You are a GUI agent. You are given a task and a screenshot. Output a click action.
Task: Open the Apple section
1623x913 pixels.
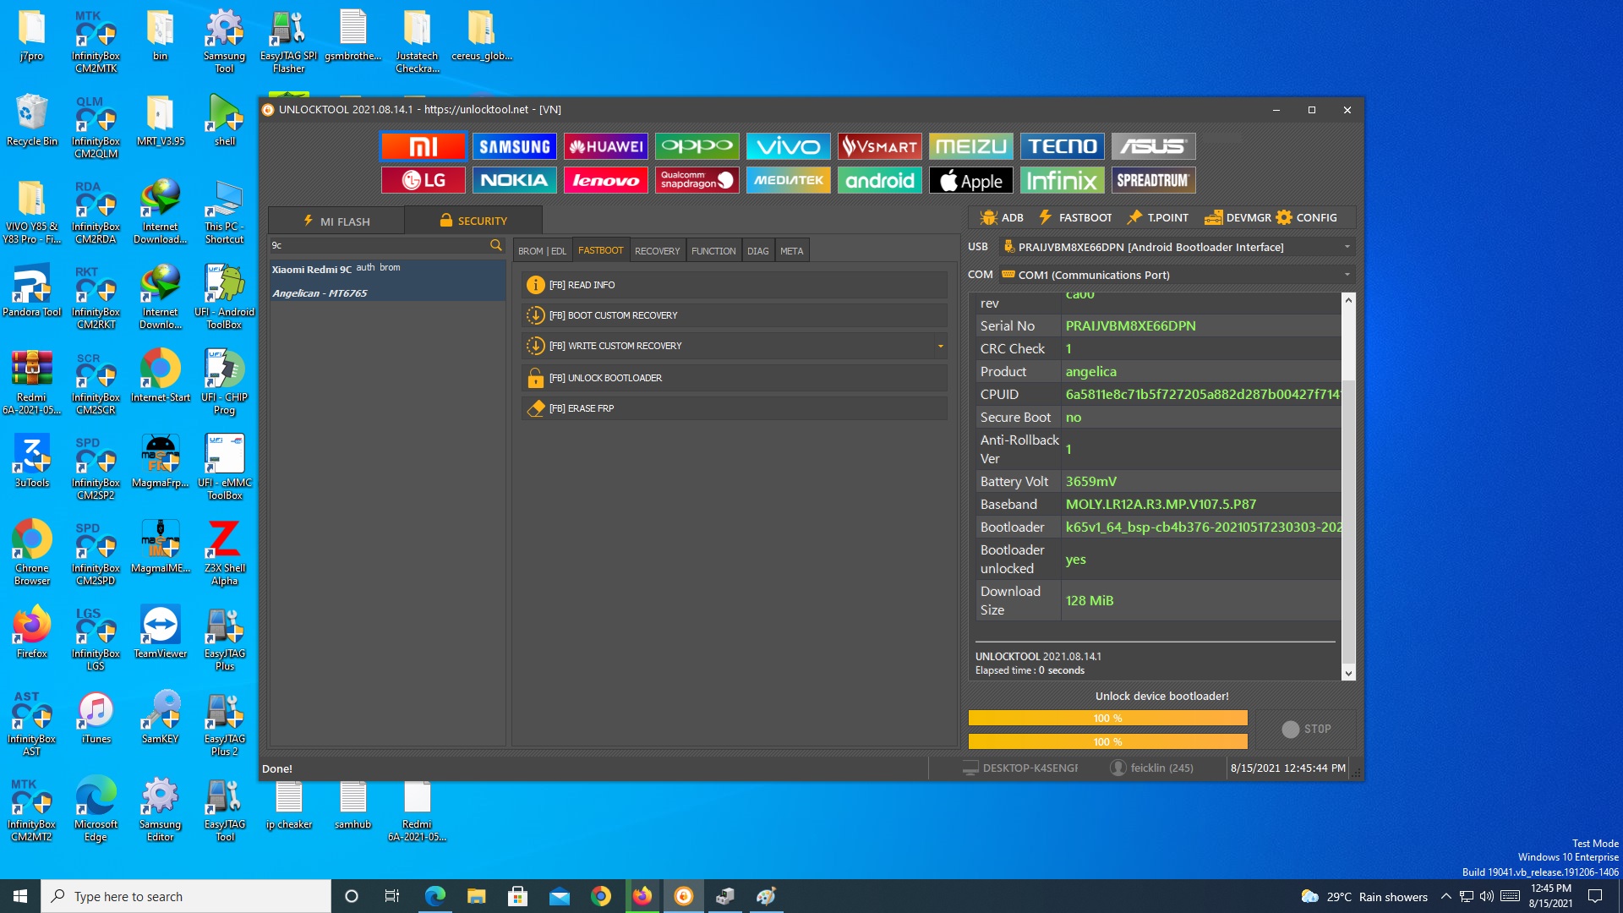[970, 180]
